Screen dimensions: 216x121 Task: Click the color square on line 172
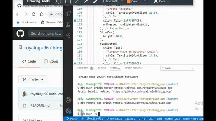click(x=75, y=21)
